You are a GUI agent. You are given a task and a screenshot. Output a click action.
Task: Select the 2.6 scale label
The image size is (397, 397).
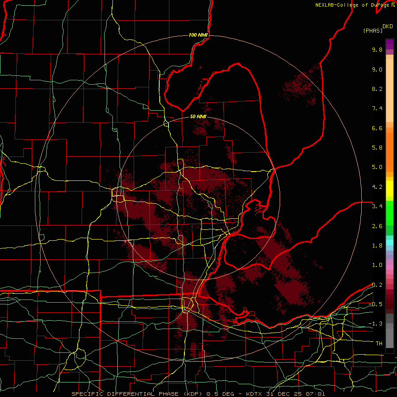tap(377, 226)
